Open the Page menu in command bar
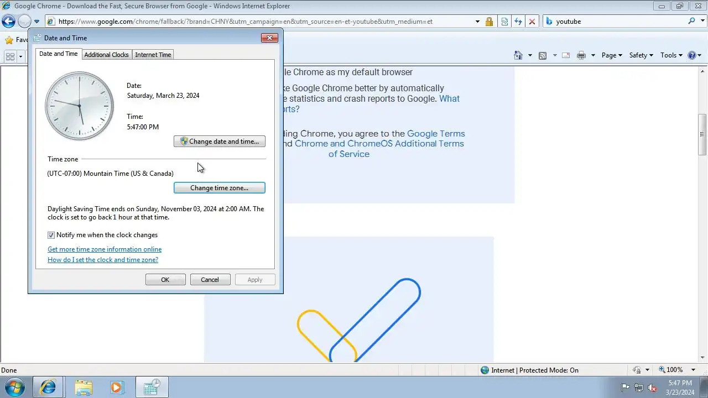Viewport: 708px width, 398px height. click(612, 55)
